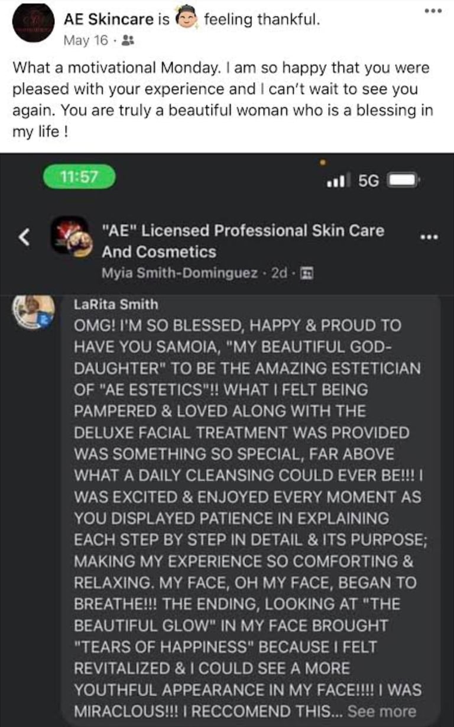Screen dimensions: 454x727
Task: Open the AE group avatar image
Action: tap(72, 236)
